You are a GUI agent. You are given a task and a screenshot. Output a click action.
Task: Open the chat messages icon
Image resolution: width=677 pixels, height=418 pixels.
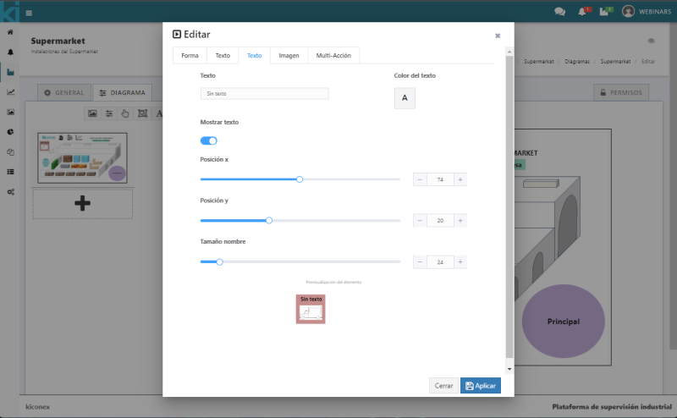pos(559,12)
